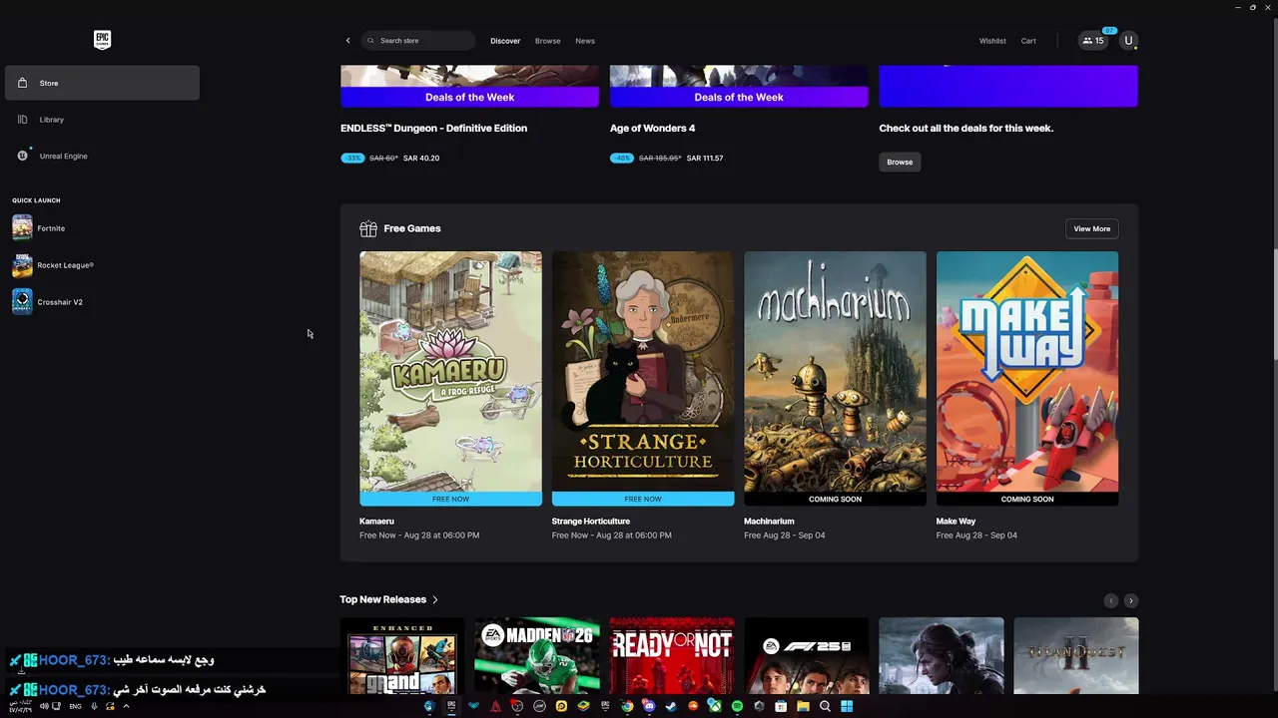Switch to the Discover tab
Screen dimensions: 1278x718
505,41
